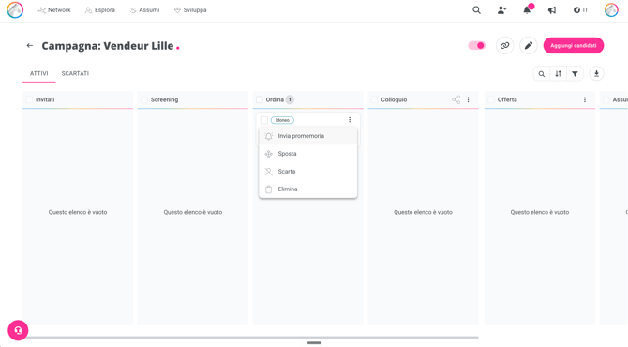Screen dimensions: 628x347
Task: Click the share icon in Colloquio column
Action: [x=456, y=99]
